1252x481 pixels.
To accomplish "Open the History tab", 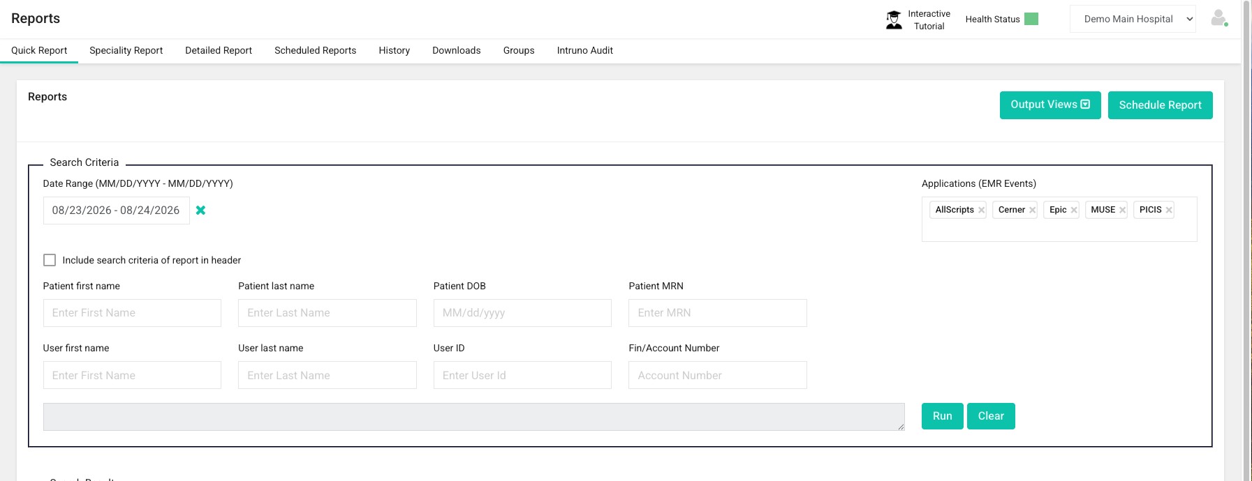I will [395, 50].
